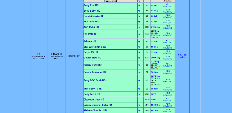232x113 pixels.
Task: Click the W icon next to Asianet HD
Action: click(139, 42)
